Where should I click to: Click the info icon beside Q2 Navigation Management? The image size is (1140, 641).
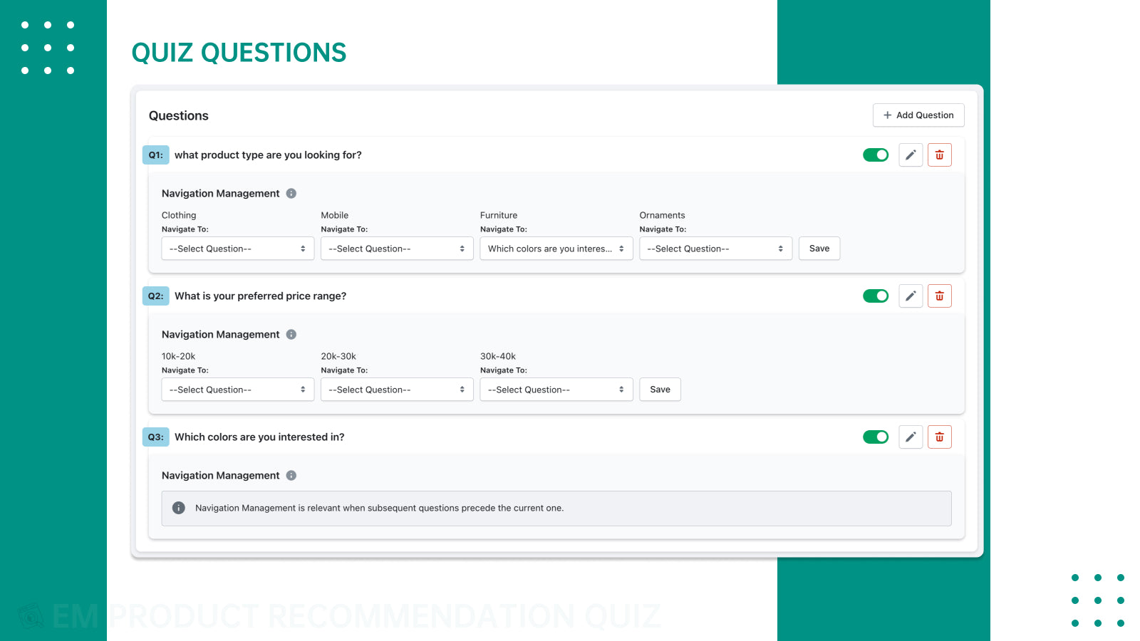point(291,334)
